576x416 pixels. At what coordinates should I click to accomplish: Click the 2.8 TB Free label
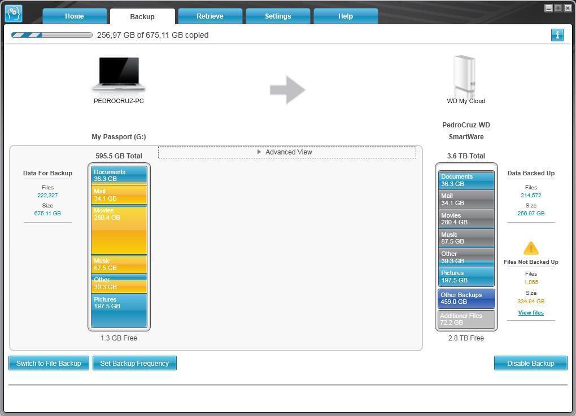click(x=466, y=338)
